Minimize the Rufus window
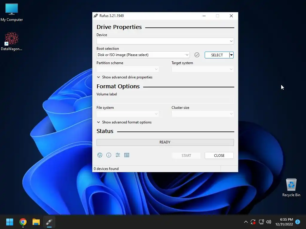Image resolution: width=306 pixels, height=229 pixels. pyautogui.click(x=204, y=16)
